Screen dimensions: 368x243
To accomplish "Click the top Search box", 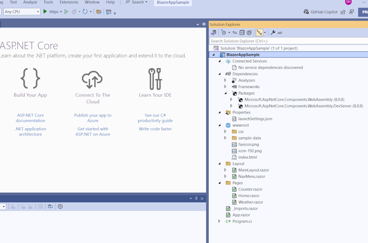I will [136, 2].
